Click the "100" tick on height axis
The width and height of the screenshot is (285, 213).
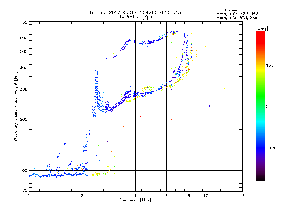tap(24, 171)
